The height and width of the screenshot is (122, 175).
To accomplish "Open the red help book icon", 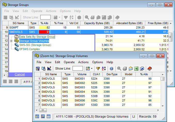I will (x=150, y=69).
